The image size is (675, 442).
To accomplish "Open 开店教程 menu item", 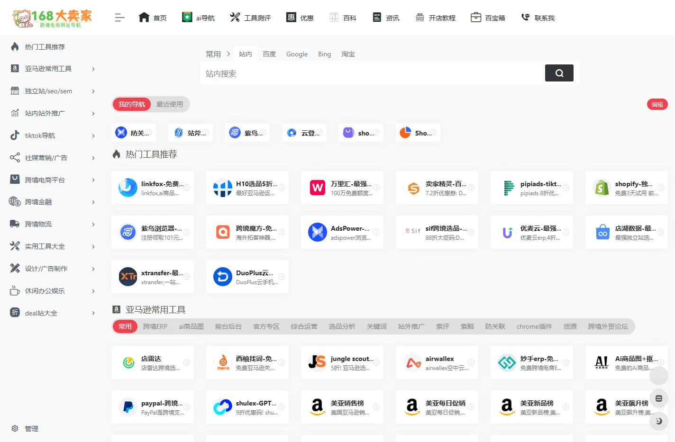I will click(435, 18).
